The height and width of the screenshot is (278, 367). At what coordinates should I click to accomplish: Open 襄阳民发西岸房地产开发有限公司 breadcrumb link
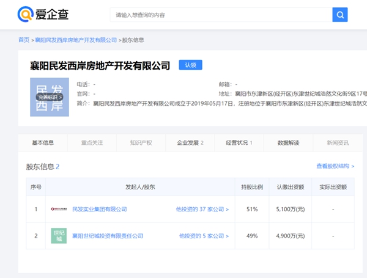[76, 40]
